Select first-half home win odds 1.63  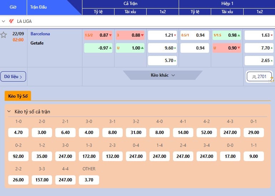pyautogui.click(x=259, y=35)
